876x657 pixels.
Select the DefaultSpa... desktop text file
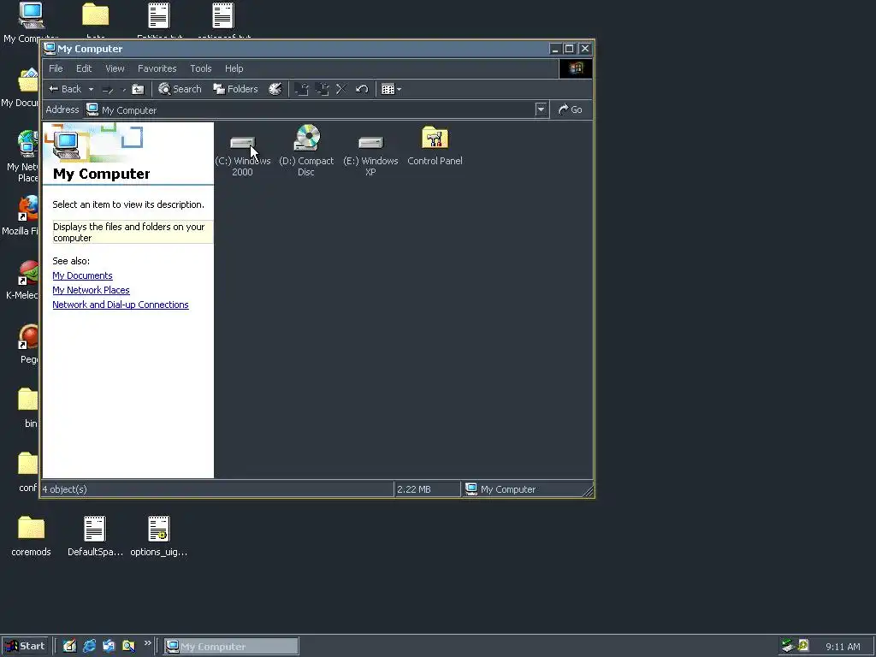pos(95,536)
